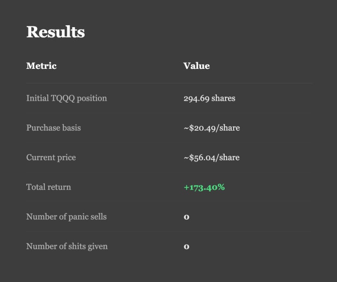The width and height of the screenshot is (337, 282).
Task: Select the Metric column header
Action: [41, 66]
